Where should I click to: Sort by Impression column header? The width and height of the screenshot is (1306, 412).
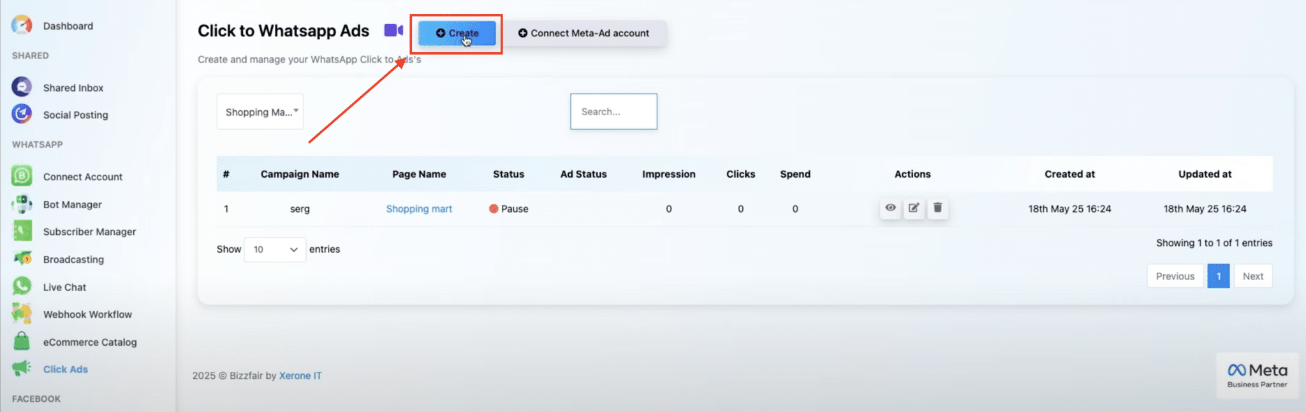[669, 174]
